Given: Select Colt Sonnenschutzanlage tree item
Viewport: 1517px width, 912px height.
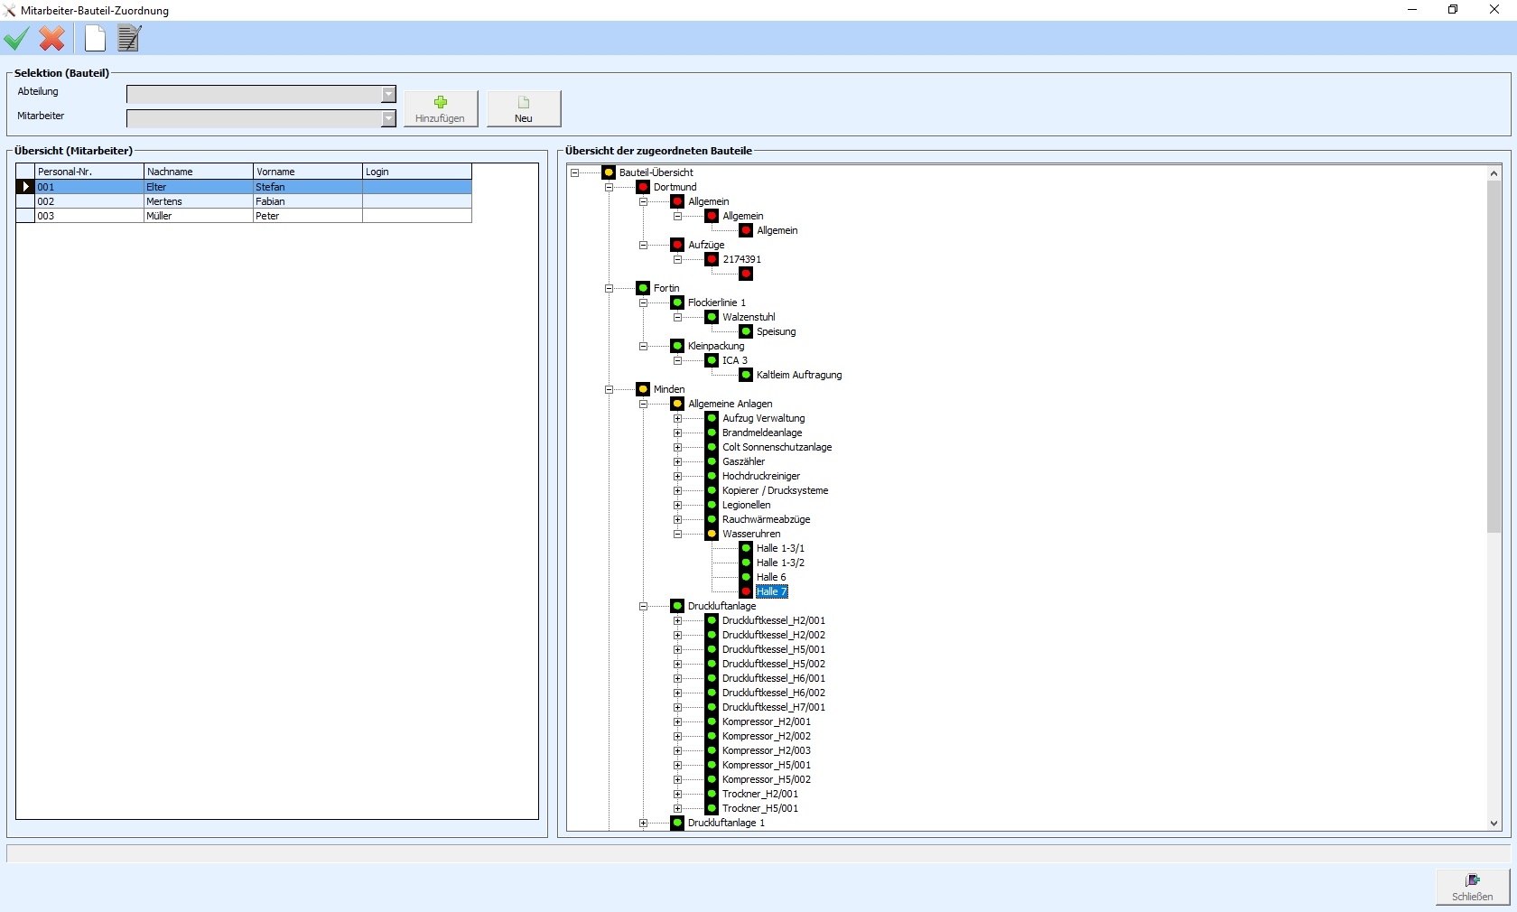Looking at the screenshot, I should (x=777, y=447).
